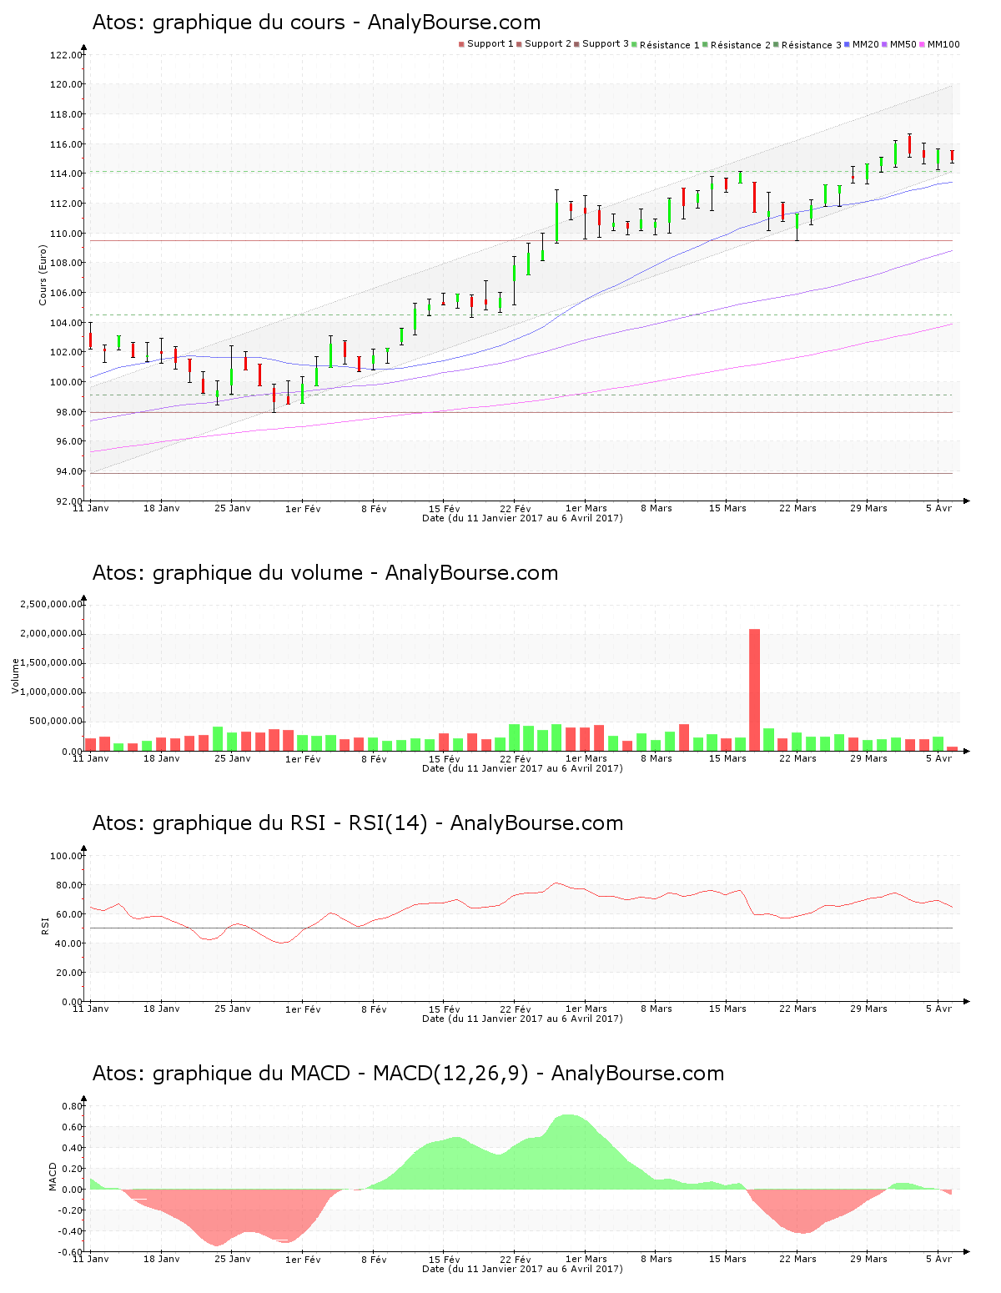Select the Support 3 legend label
Viewport: 1001px width, 1293px height.
click(606, 44)
